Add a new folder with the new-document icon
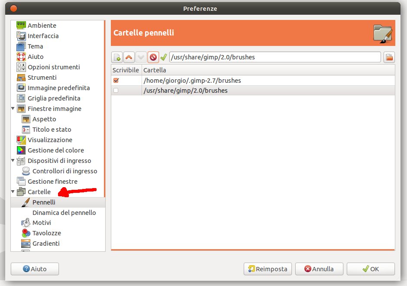 (x=117, y=57)
